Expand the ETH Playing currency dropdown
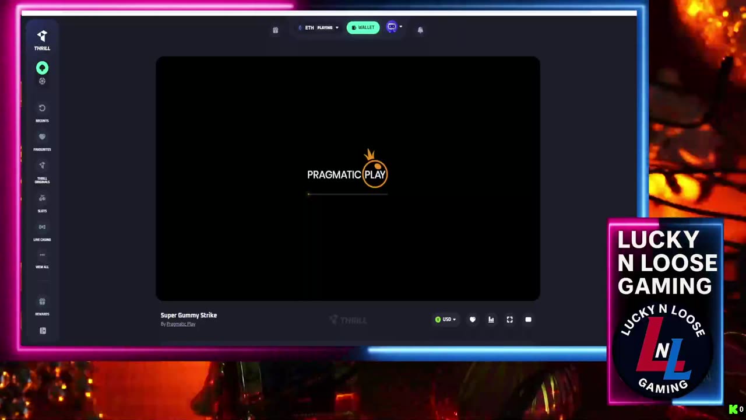746x420 pixels. [318, 27]
